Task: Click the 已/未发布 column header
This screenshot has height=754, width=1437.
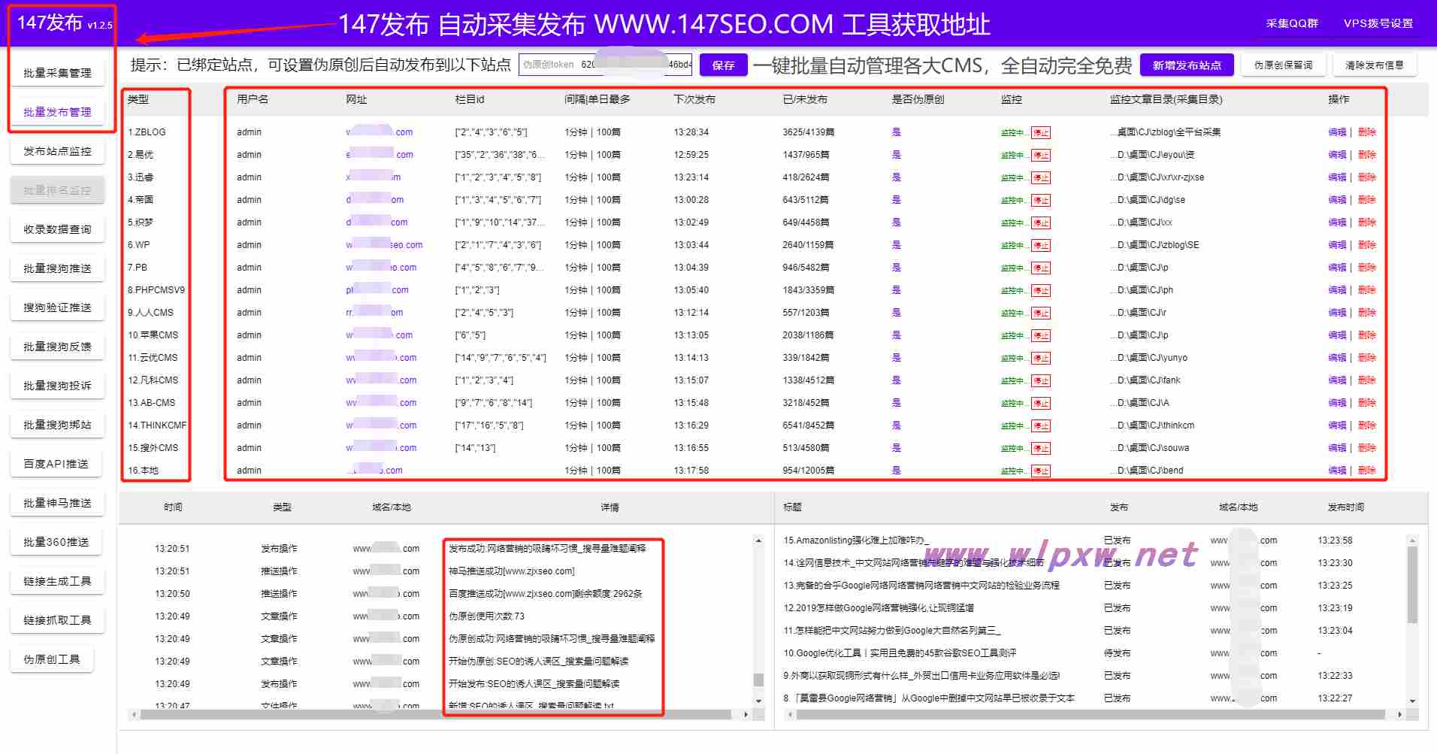Action: coord(805,99)
